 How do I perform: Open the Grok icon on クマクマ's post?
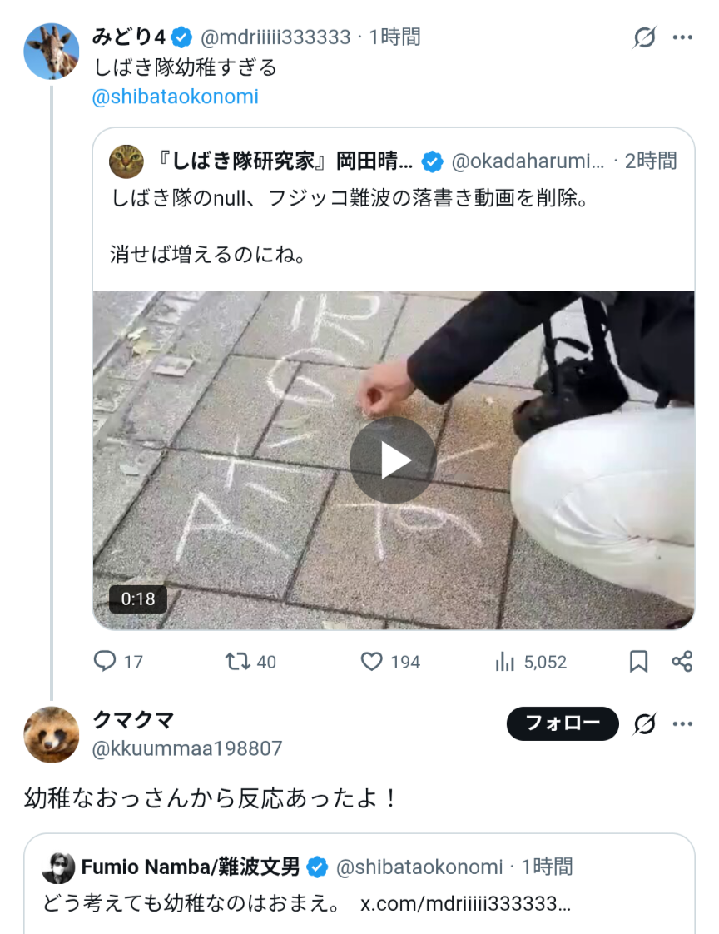point(645,723)
